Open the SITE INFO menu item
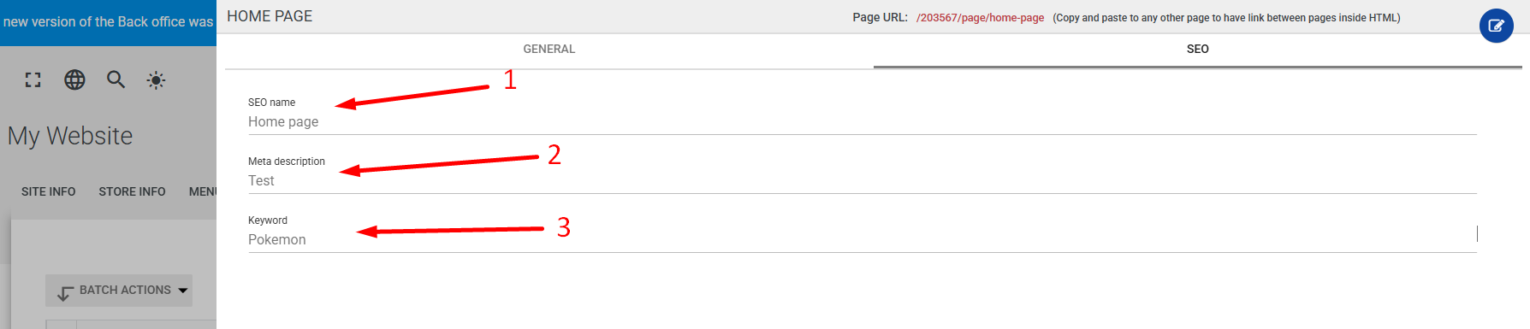The image size is (1530, 329). (x=49, y=191)
